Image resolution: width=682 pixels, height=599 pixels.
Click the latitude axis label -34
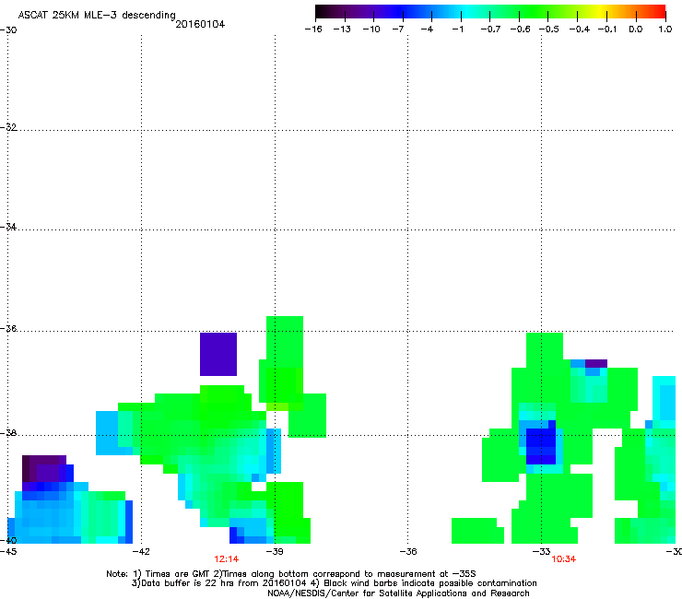point(8,227)
